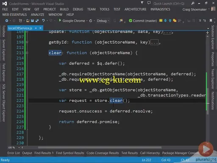Click the Save floppy disk icon
Screen dimensions: 217x163
pos(32,21)
